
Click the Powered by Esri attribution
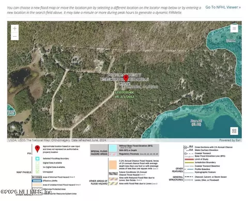230,140
